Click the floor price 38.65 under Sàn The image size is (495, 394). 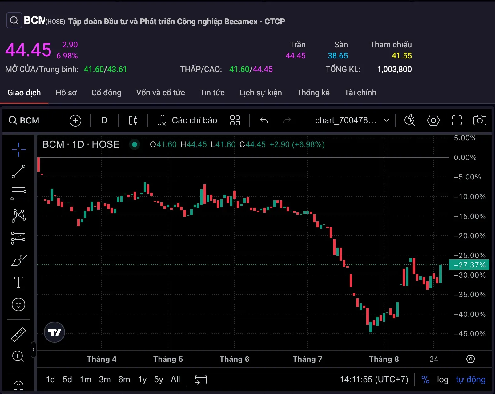pyautogui.click(x=338, y=56)
